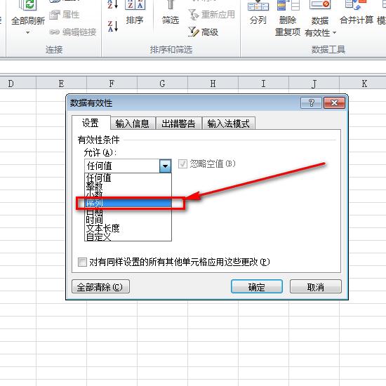Choose 文本长度 from the allow list
Image resolution: width=386 pixels, height=386 pixels.
pyautogui.click(x=128, y=228)
